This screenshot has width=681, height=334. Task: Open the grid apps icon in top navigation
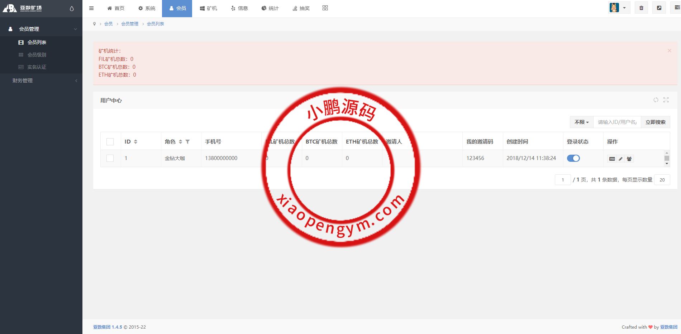click(x=325, y=8)
